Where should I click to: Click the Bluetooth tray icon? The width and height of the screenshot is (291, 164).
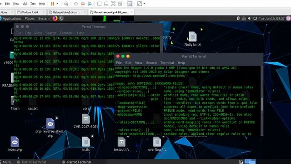238,18
